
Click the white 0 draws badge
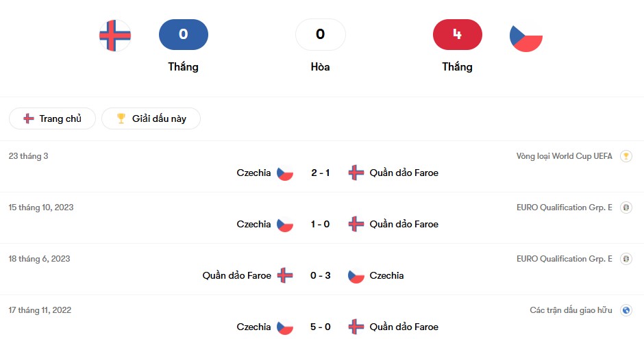pyautogui.click(x=320, y=34)
